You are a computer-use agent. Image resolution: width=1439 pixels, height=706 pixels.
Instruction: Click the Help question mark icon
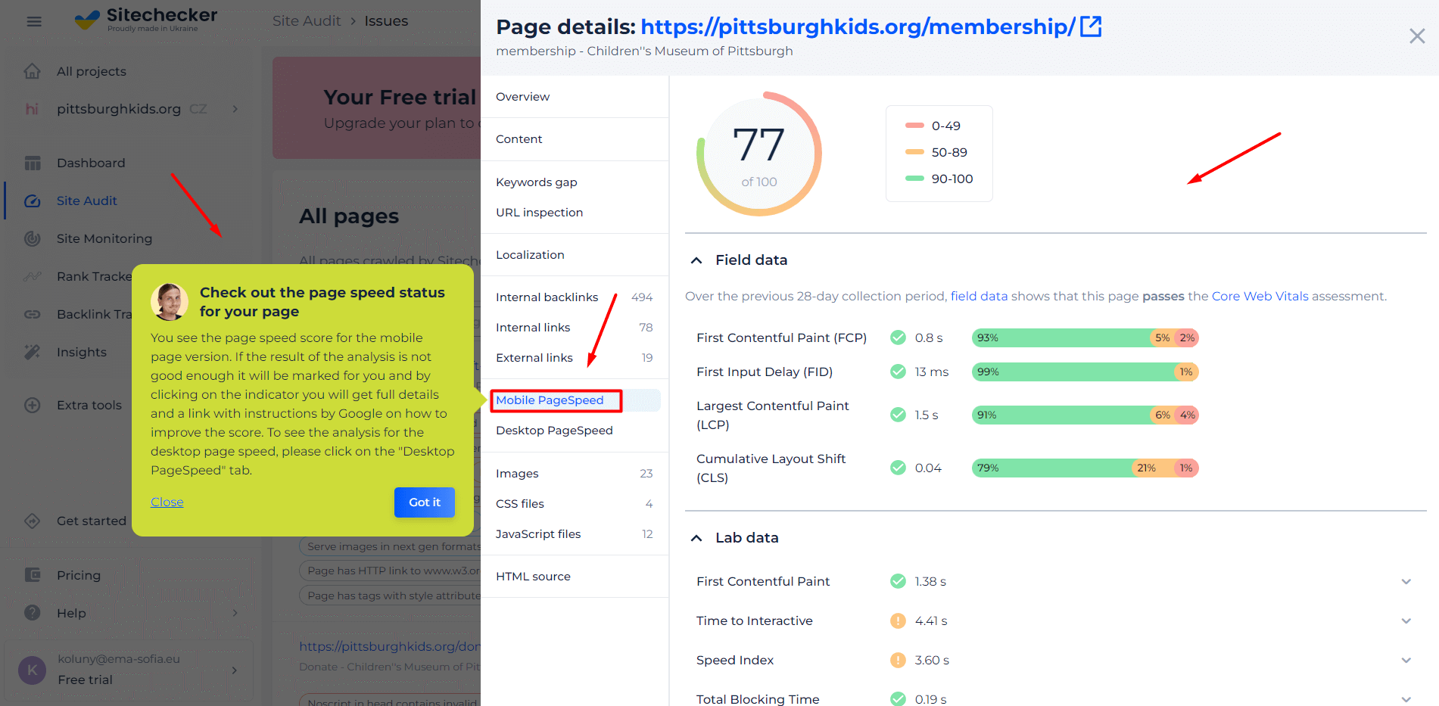33,613
